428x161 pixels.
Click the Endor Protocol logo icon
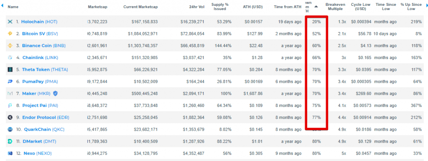10,117
